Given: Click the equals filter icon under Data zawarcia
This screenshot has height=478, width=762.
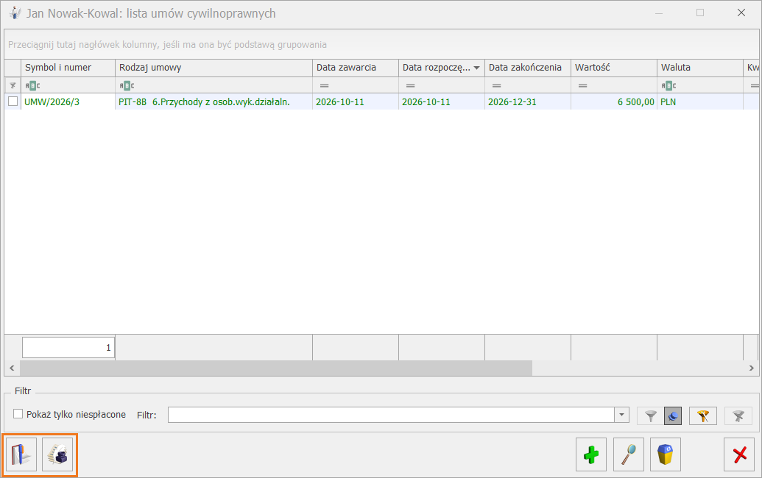Looking at the screenshot, I should [324, 86].
